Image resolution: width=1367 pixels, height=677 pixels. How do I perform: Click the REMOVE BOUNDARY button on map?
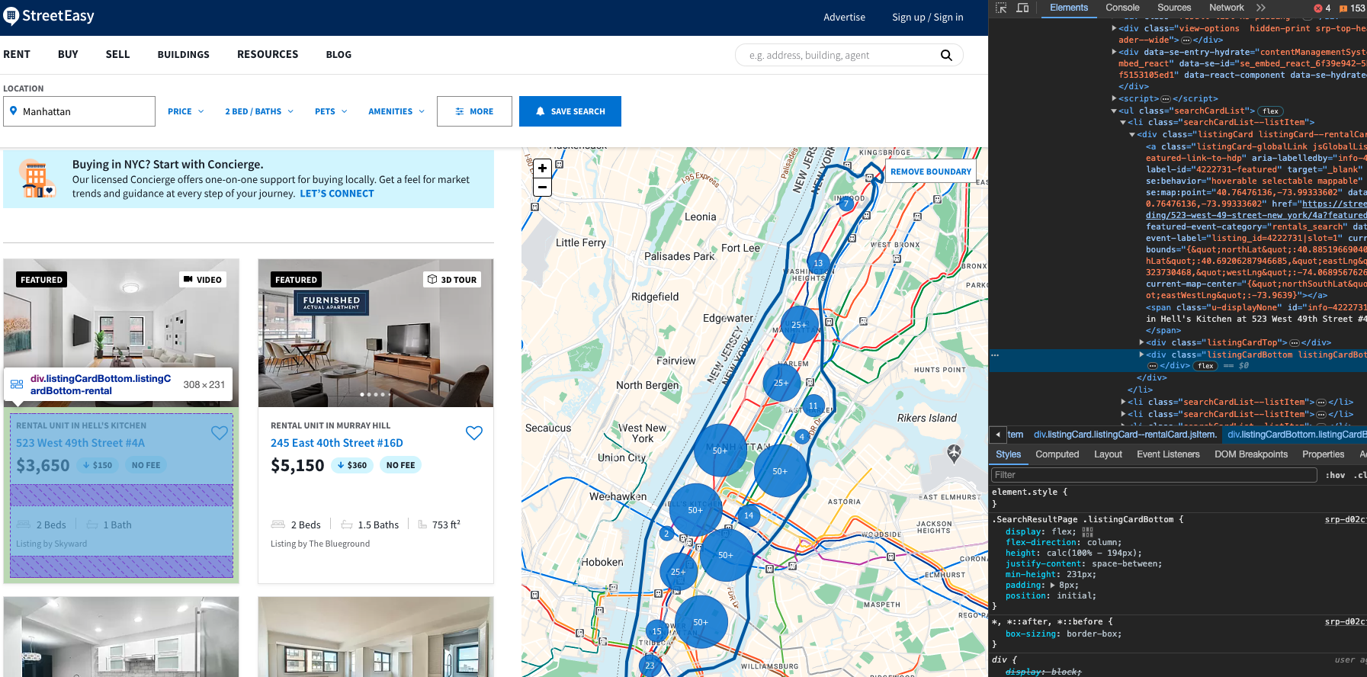click(x=931, y=172)
